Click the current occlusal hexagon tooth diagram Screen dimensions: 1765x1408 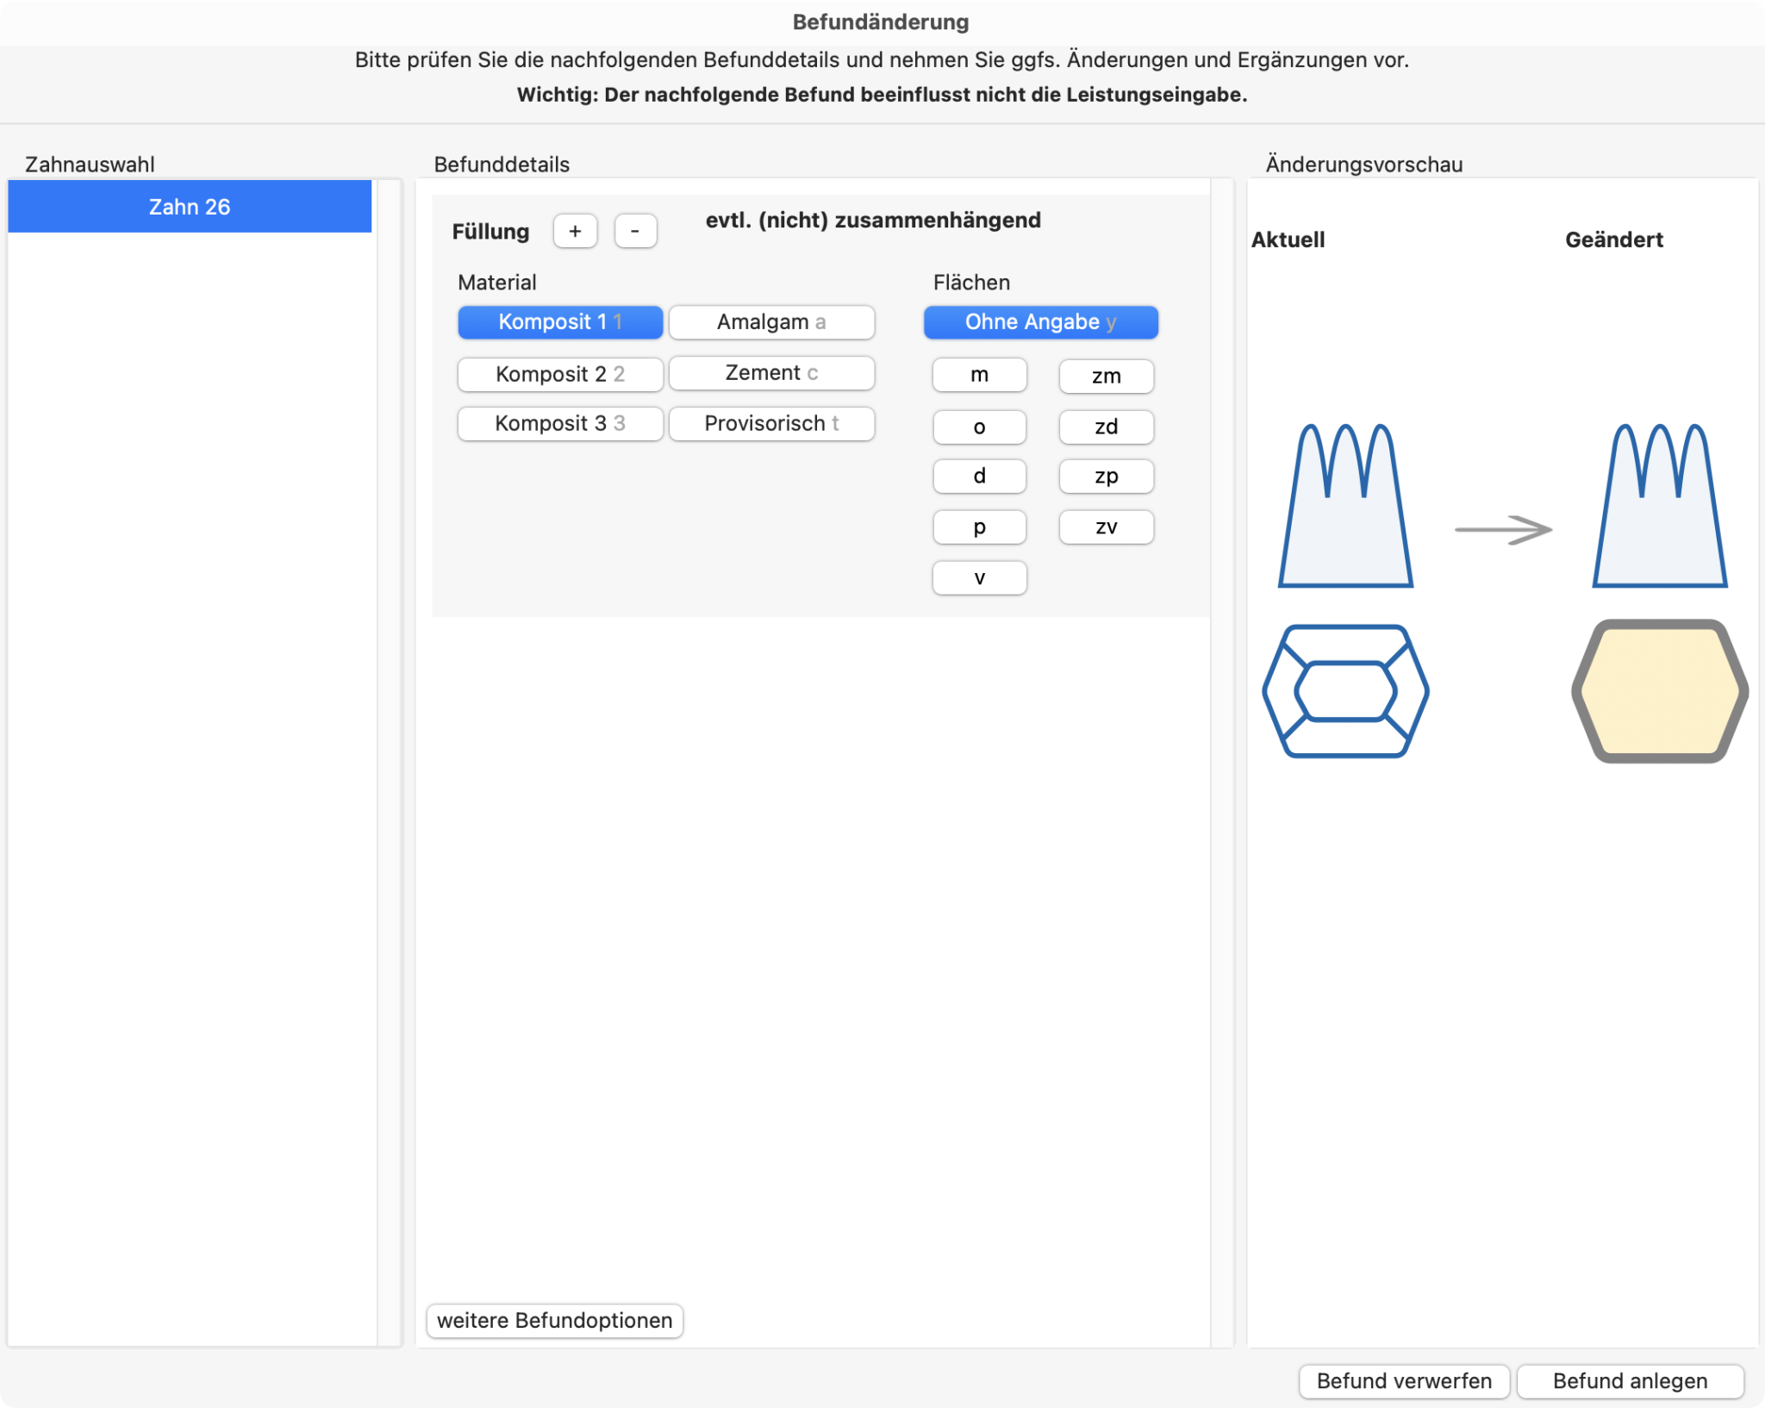pos(1345,691)
